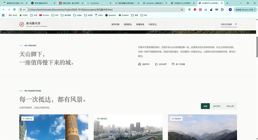
Task: Select the 周边山野 filter button
Action: point(230,106)
